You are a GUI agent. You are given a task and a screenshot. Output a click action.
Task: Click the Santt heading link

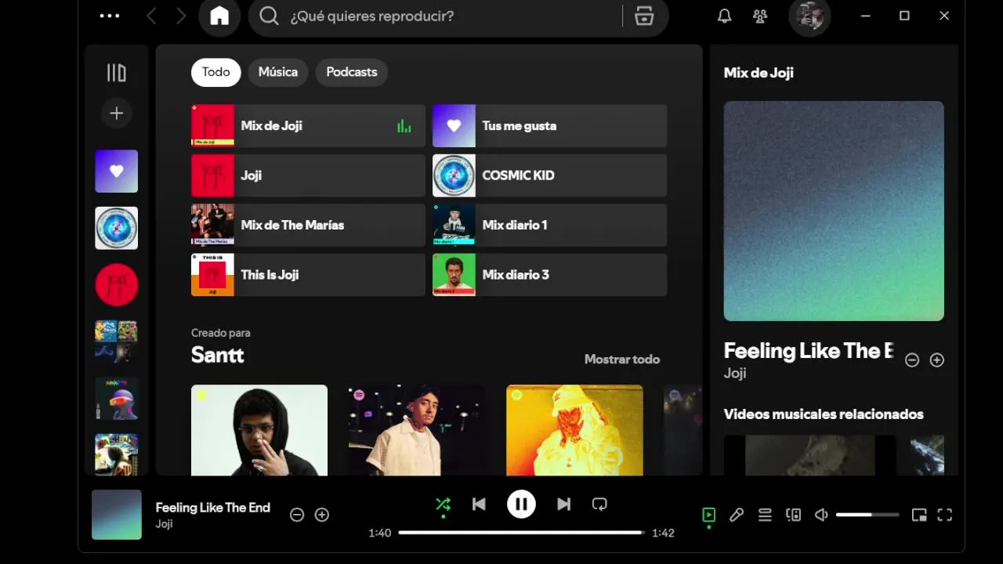click(218, 355)
